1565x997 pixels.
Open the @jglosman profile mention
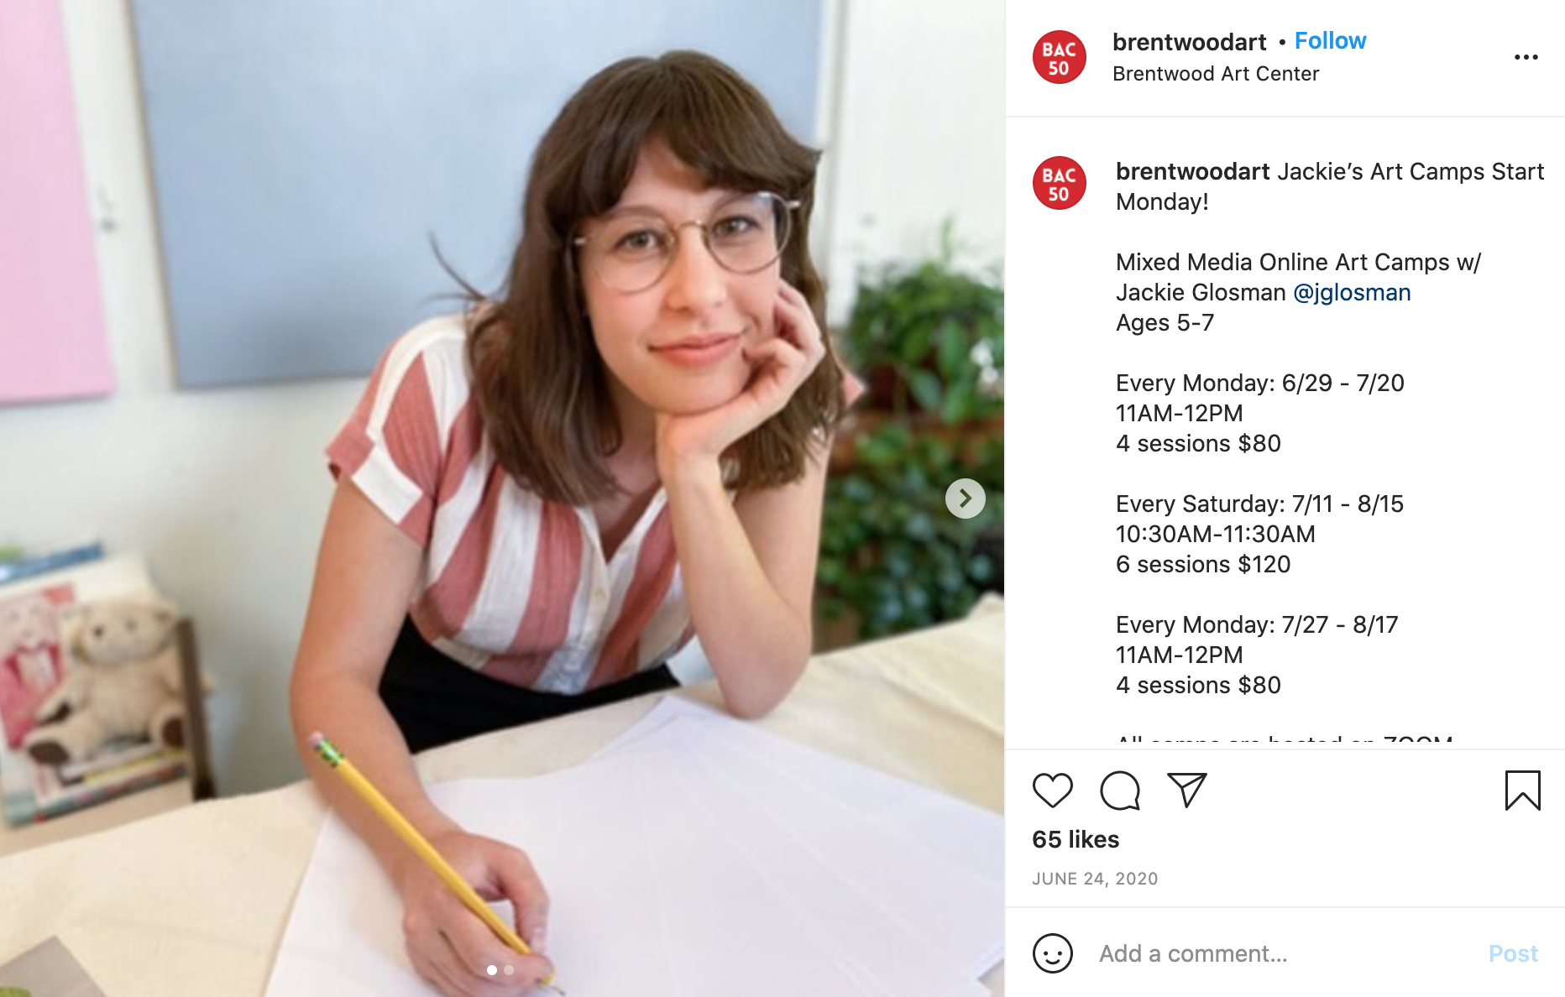pyautogui.click(x=1352, y=292)
